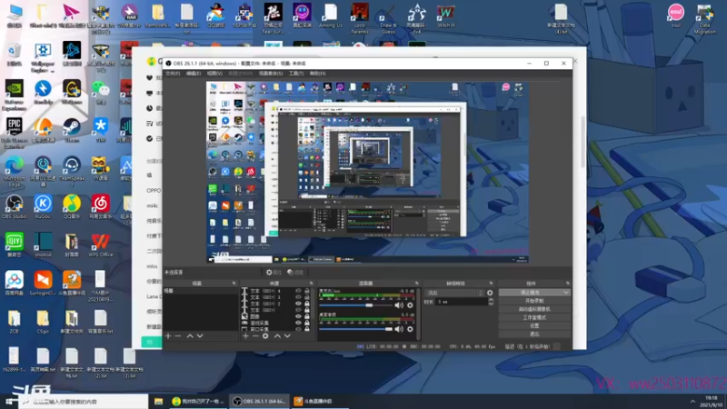Open OBS source Properties (属性) gear button

(x=274, y=272)
